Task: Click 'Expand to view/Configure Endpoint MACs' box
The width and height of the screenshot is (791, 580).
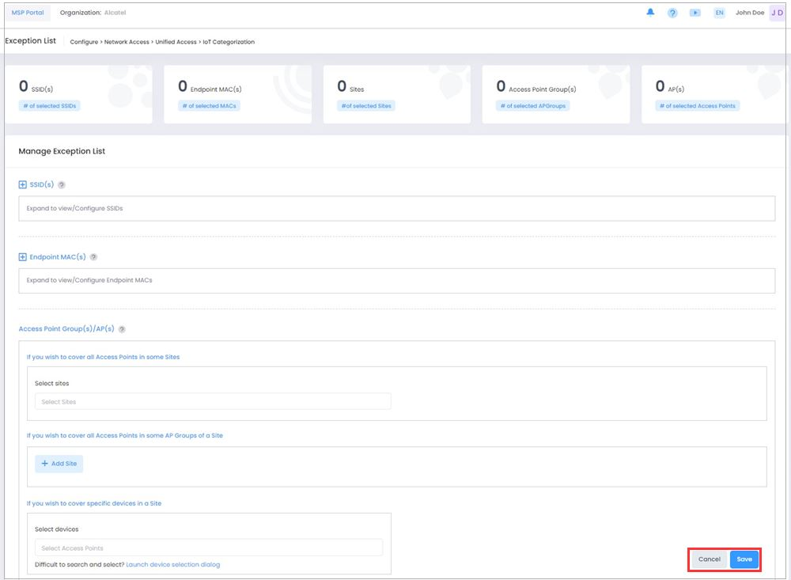Action: pyautogui.click(x=396, y=281)
